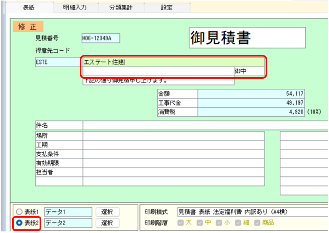This screenshot has width=329, height=233.
Task: Toggle the 大 print level checkbox
Action: pyautogui.click(x=181, y=223)
